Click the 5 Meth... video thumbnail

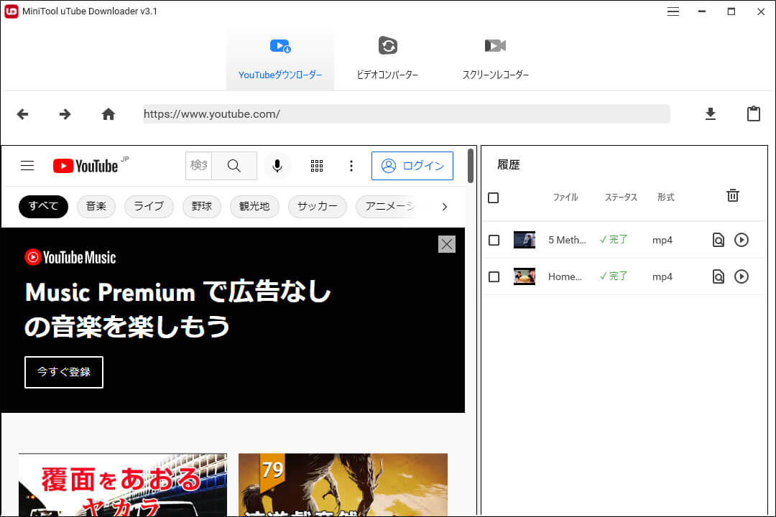coord(524,240)
